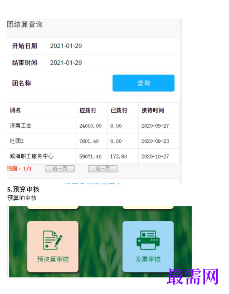
Task: Select amount 7601.40 cell
Action: click(x=89, y=141)
